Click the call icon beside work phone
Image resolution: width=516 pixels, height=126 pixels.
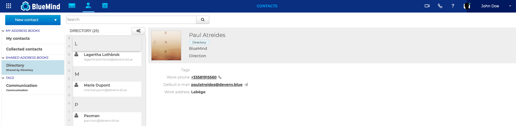pos(220,77)
